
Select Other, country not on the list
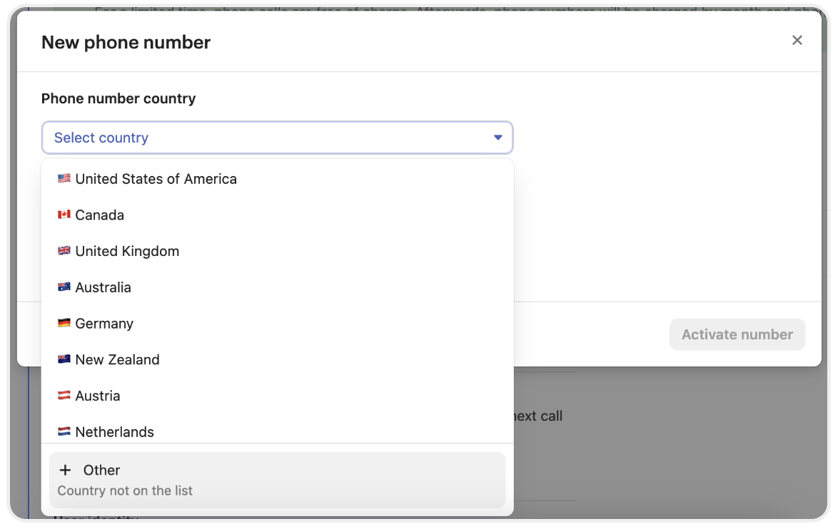click(x=277, y=479)
